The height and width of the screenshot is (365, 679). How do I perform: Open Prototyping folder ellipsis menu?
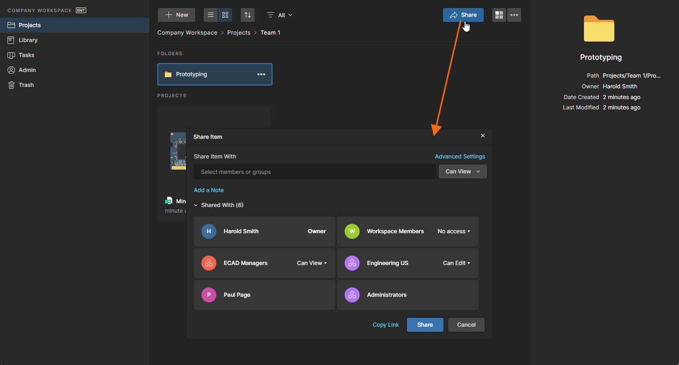(261, 74)
